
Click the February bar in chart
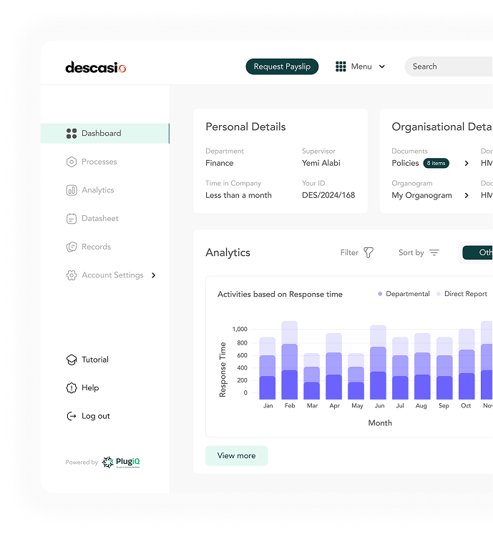coord(289,361)
